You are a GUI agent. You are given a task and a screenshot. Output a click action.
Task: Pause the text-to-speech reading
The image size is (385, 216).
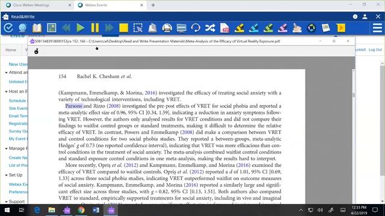tap(95, 28)
